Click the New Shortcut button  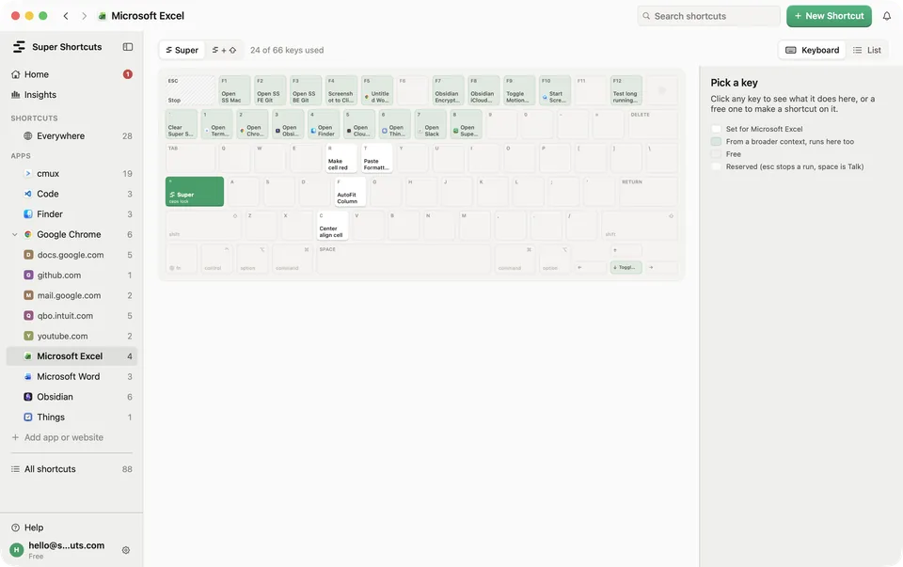click(x=829, y=16)
